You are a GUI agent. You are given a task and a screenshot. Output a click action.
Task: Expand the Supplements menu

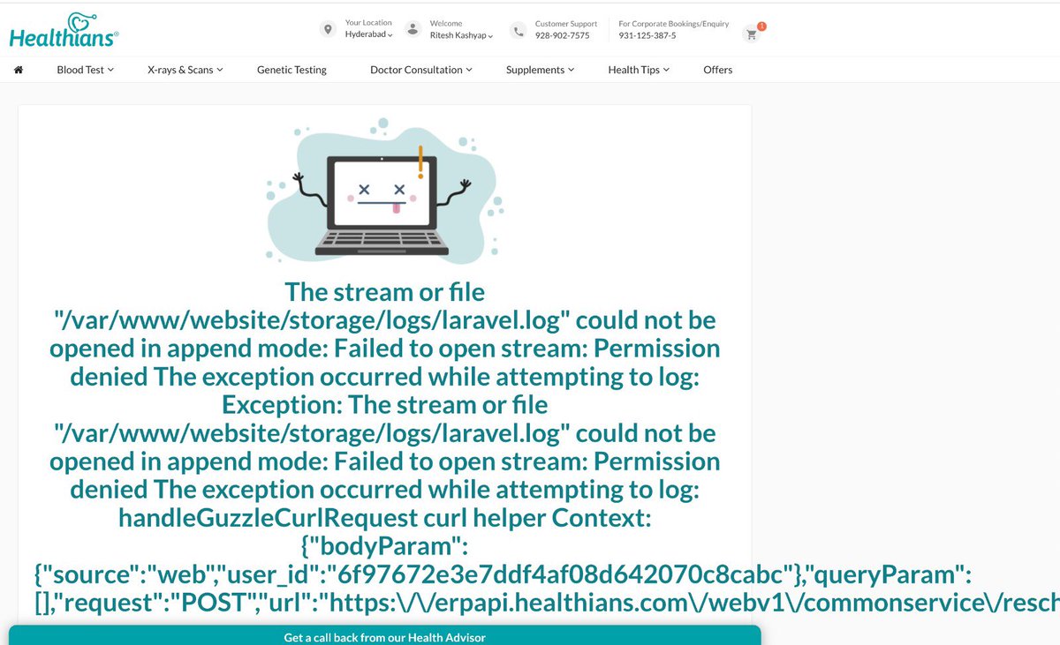pyautogui.click(x=541, y=70)
